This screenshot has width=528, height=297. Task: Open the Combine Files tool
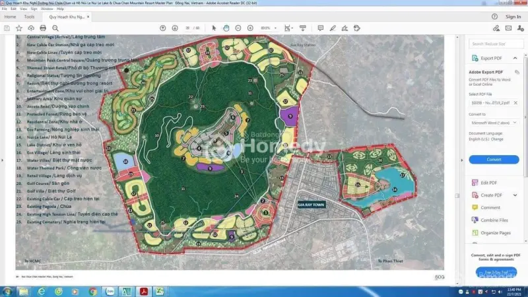pyautogui.click(x=494, y=220)
